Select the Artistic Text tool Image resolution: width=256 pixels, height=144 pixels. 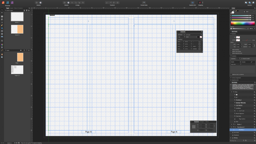(2, 22)
